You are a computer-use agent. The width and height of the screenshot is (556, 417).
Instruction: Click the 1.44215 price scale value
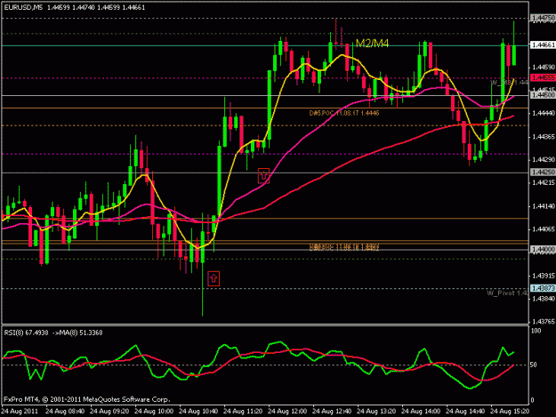[x=544, y=182]
